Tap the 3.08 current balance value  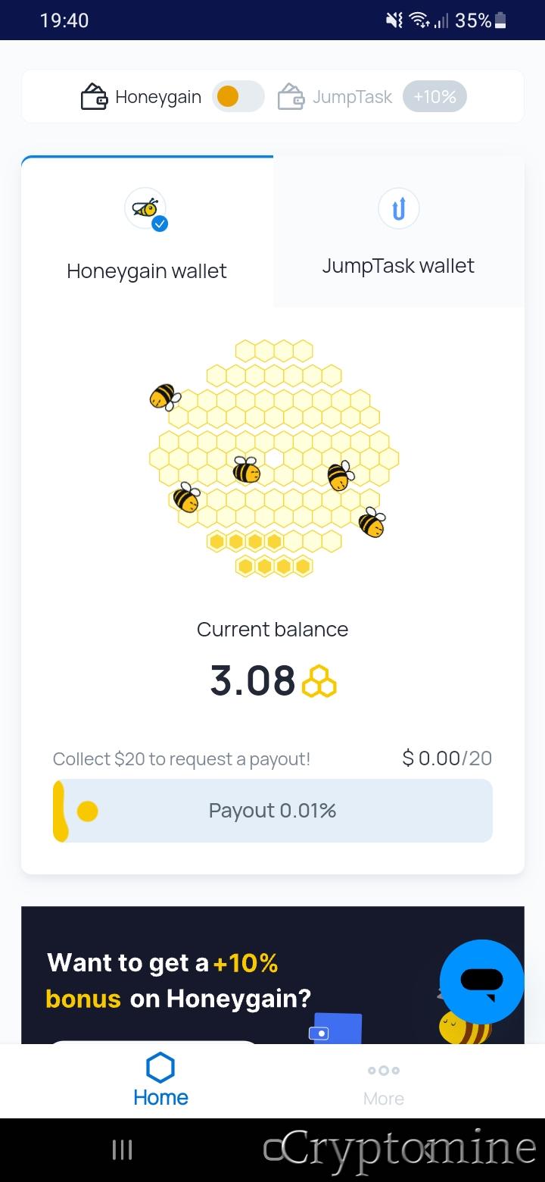pyautogui.click(x=253, y=680)
